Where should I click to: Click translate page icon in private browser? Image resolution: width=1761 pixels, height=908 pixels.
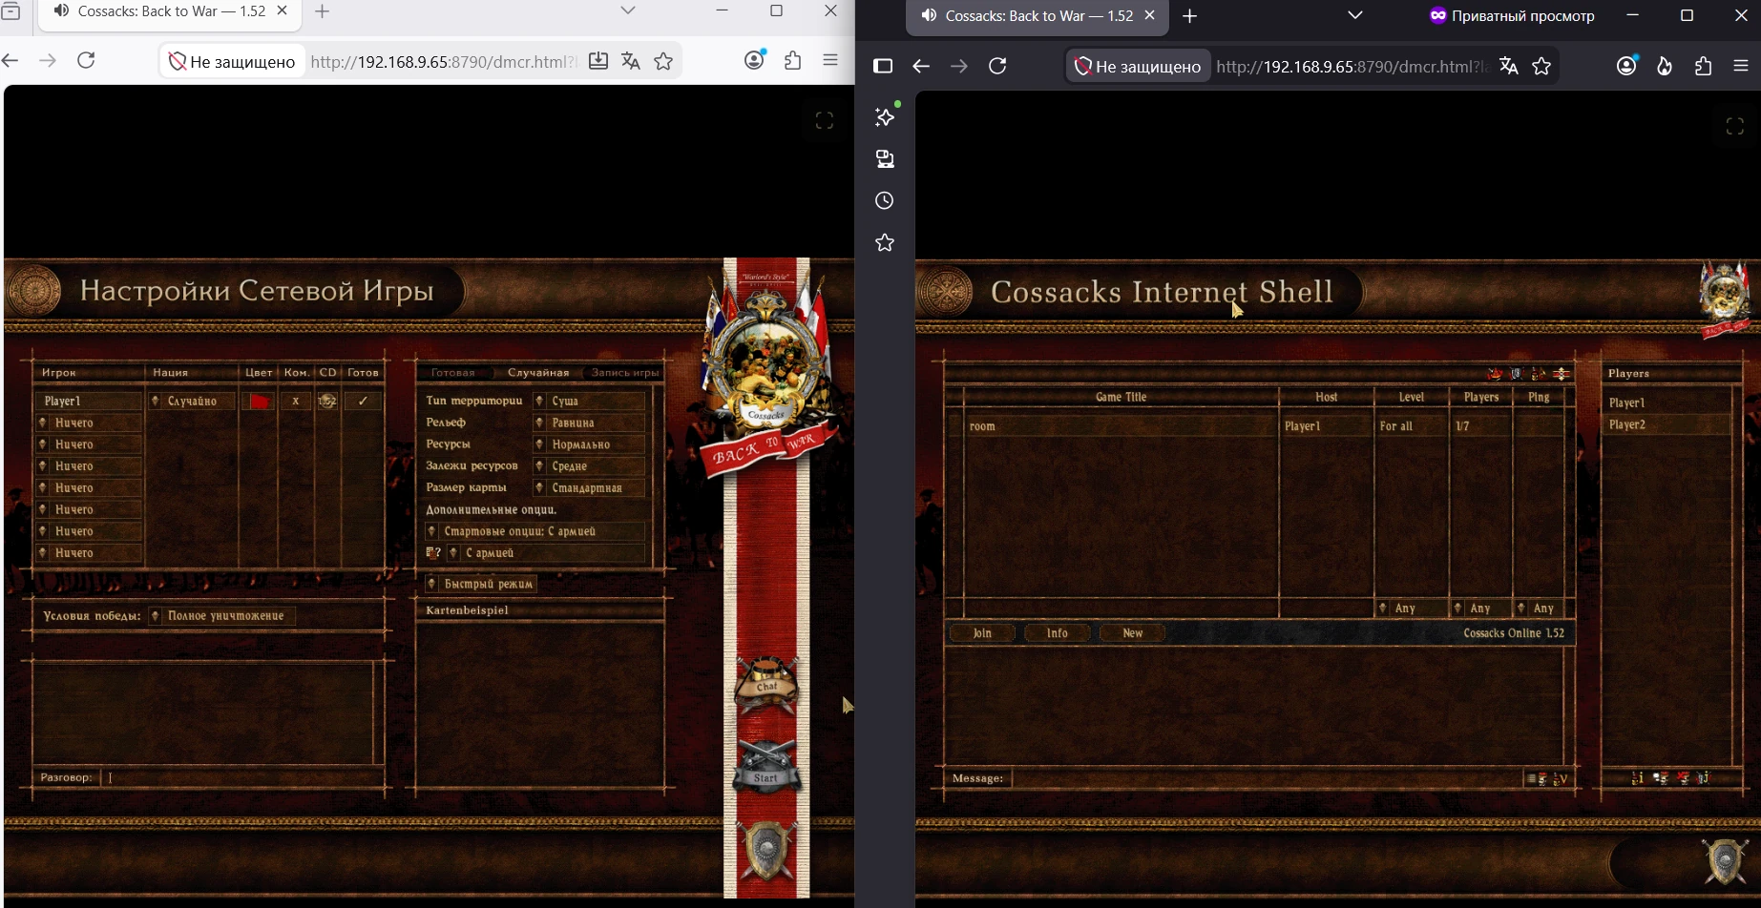1508,66
